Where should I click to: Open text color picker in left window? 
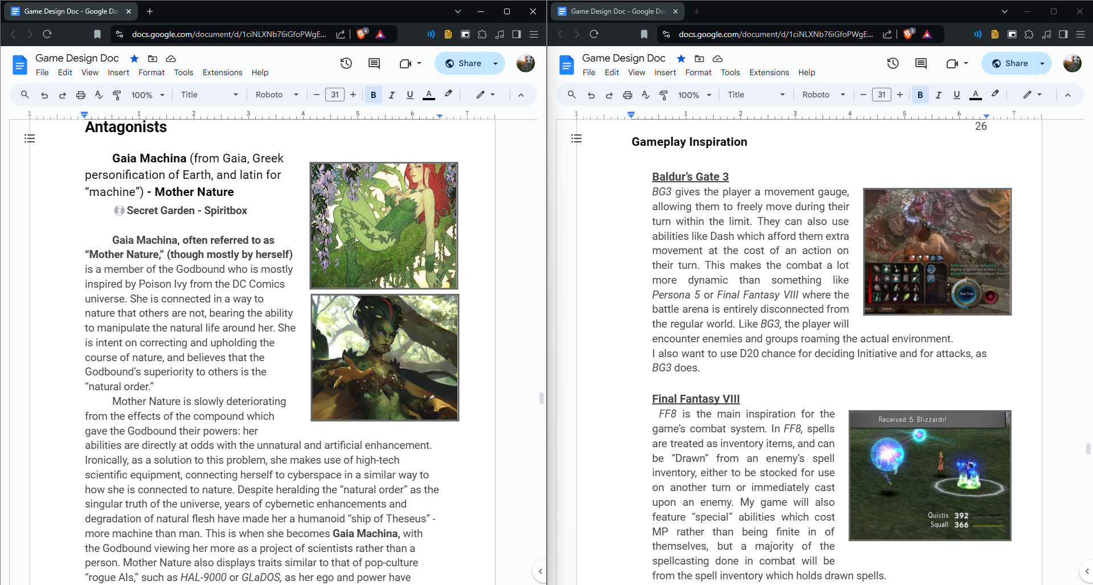click(x=429, y=95)
